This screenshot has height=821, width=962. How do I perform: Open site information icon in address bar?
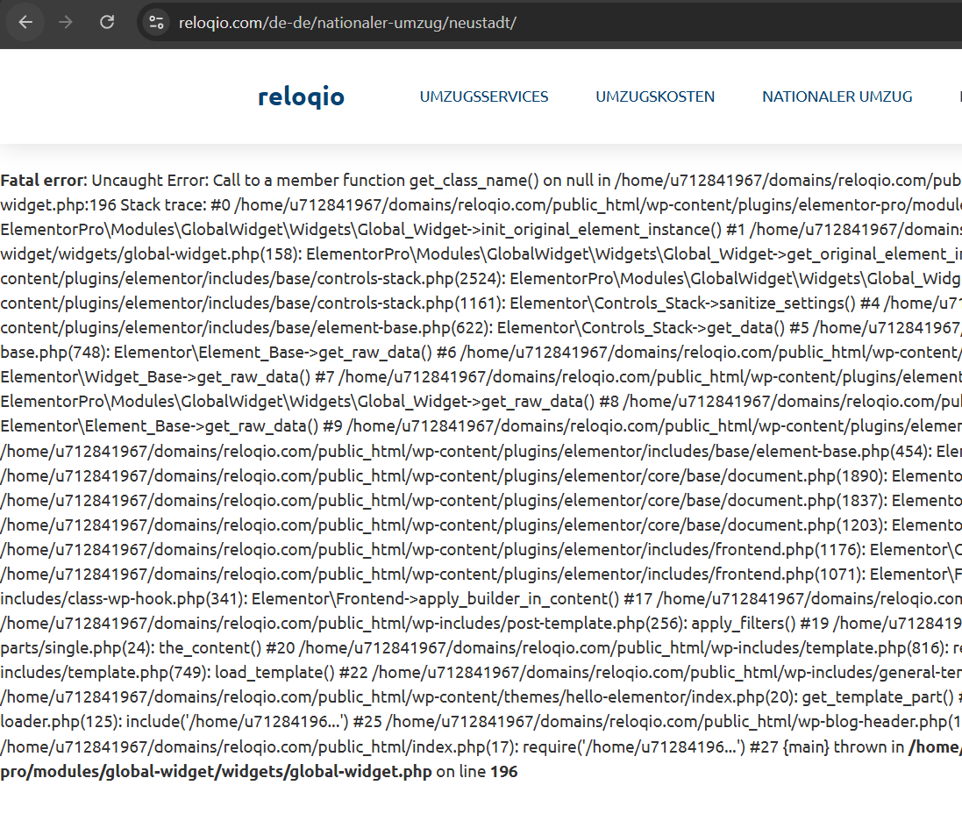[156, 23]
